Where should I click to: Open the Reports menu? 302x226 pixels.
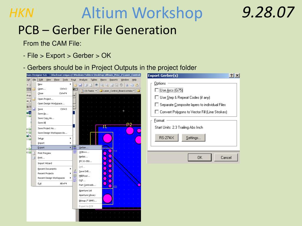tap(114, 80)
